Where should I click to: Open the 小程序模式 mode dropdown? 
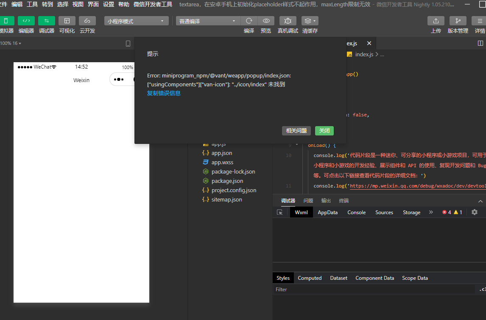pos(137,21)
